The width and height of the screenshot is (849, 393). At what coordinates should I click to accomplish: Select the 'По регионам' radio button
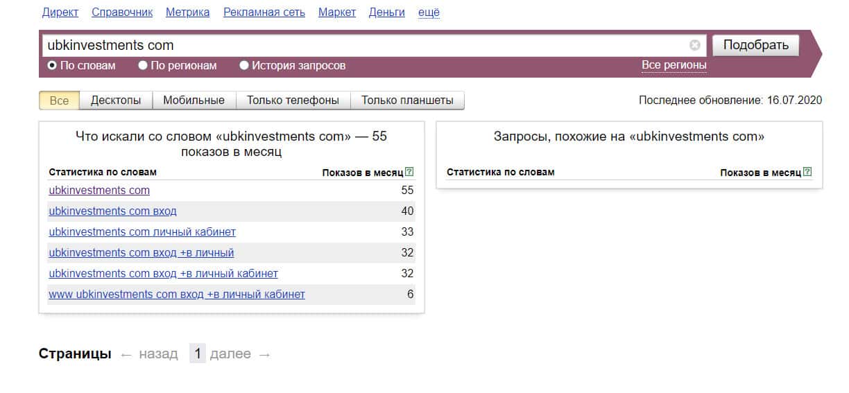(x=143, y=66)
